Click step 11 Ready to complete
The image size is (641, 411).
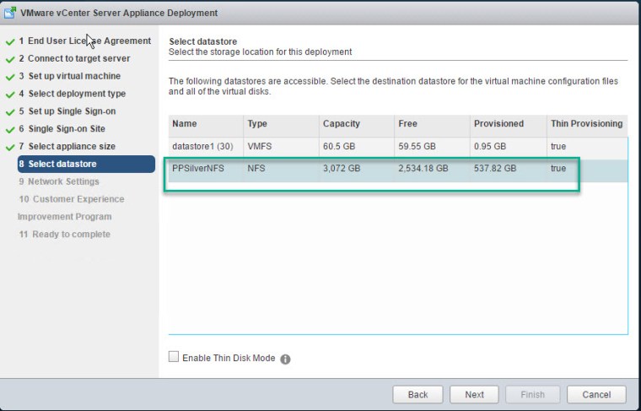coord(65,235)
